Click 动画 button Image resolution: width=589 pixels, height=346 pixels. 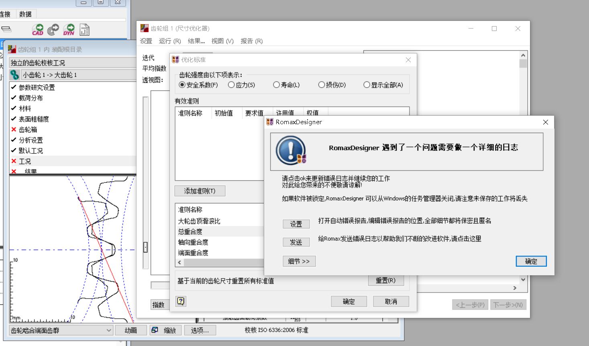(x=131, y=330)
